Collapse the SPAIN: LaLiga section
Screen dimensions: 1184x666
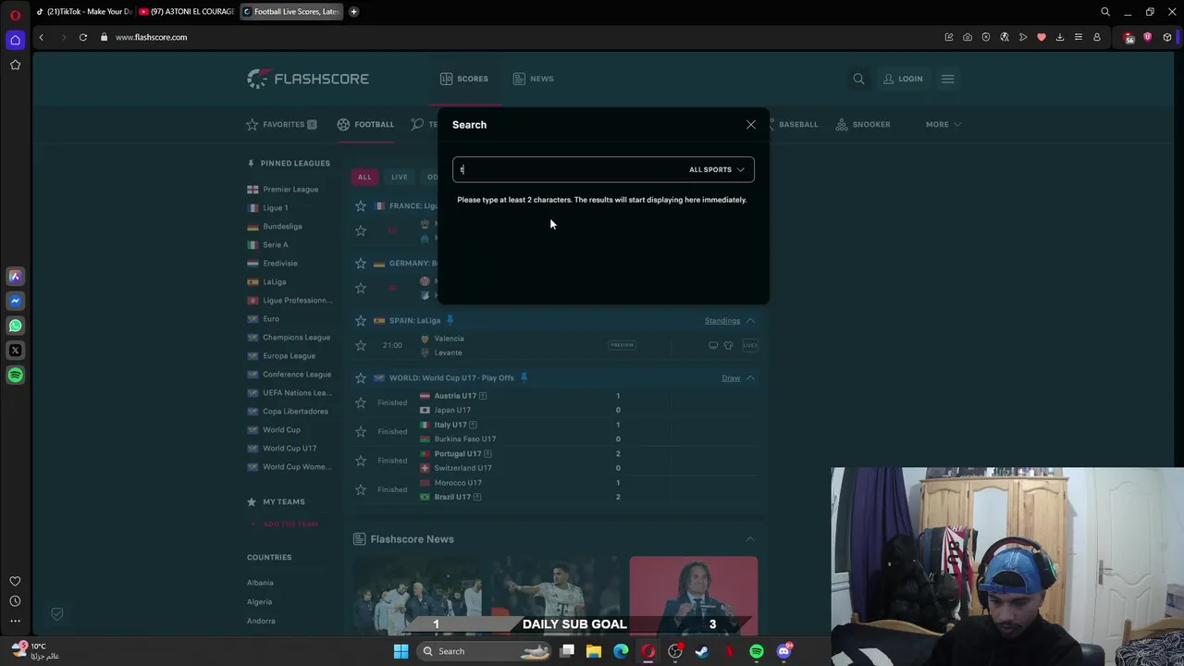point(750,321)
